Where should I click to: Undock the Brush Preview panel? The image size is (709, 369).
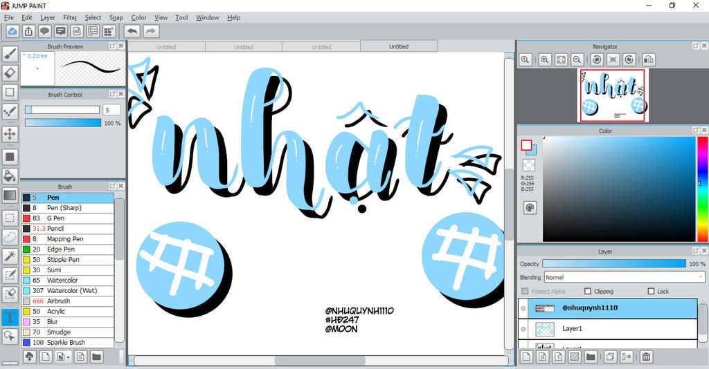(x=113, y=46)
